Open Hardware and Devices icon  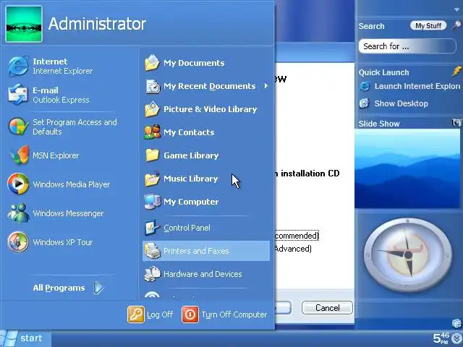coord(153,274)
